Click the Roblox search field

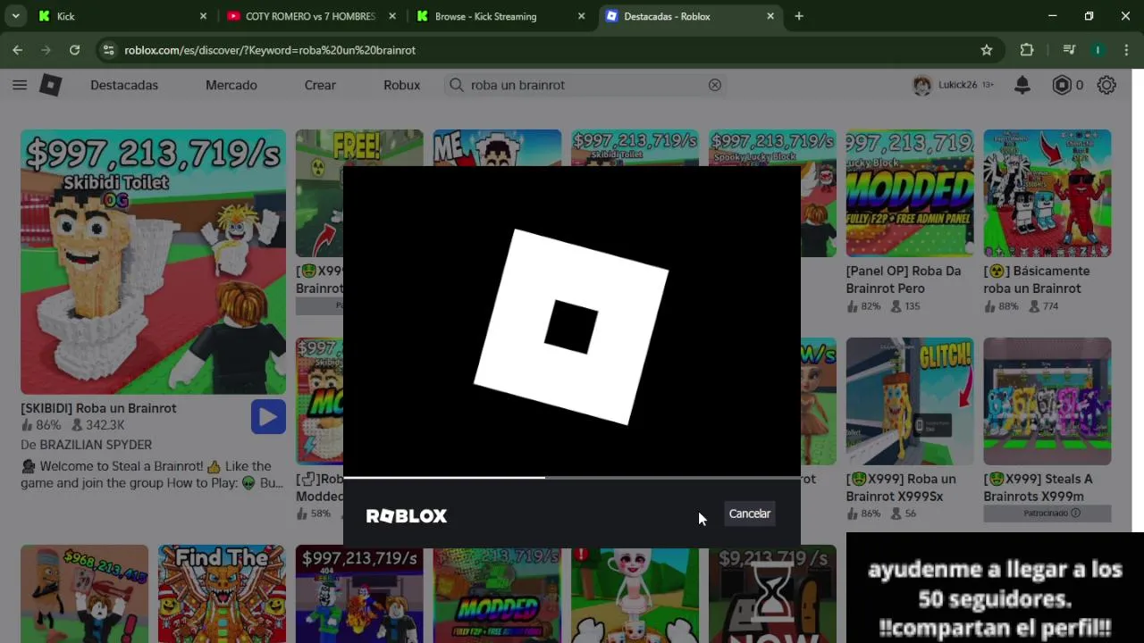pos(585,85)
